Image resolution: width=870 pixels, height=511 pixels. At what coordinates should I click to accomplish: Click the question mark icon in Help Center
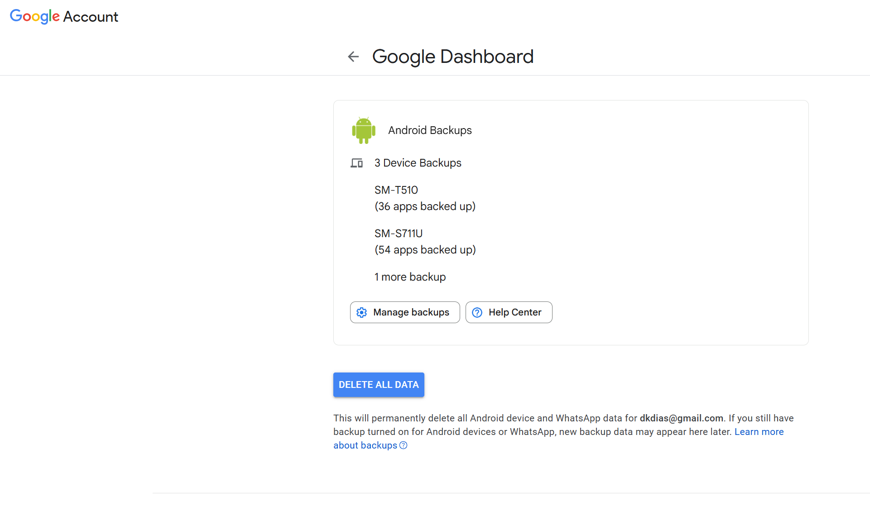tap(477, 312)
